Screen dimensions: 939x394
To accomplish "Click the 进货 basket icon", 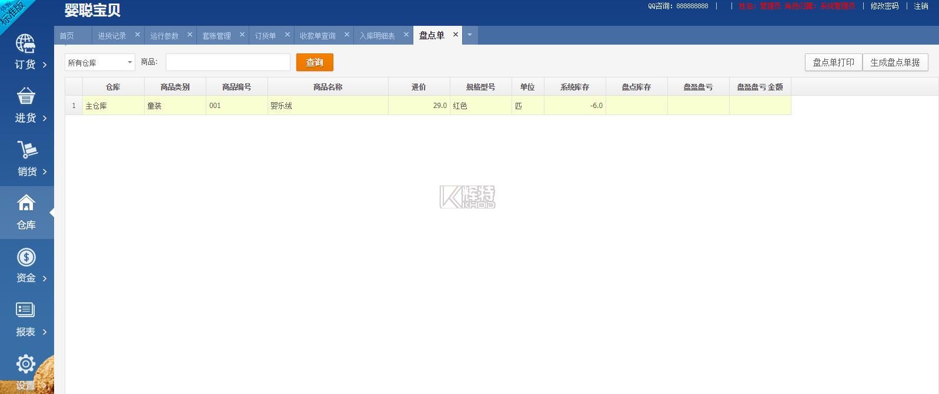I will tap(25, 96).
